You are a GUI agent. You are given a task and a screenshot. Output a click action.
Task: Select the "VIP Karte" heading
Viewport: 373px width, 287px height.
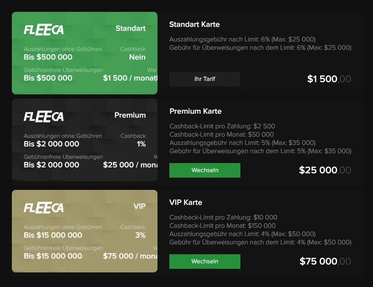pos(186,203)
